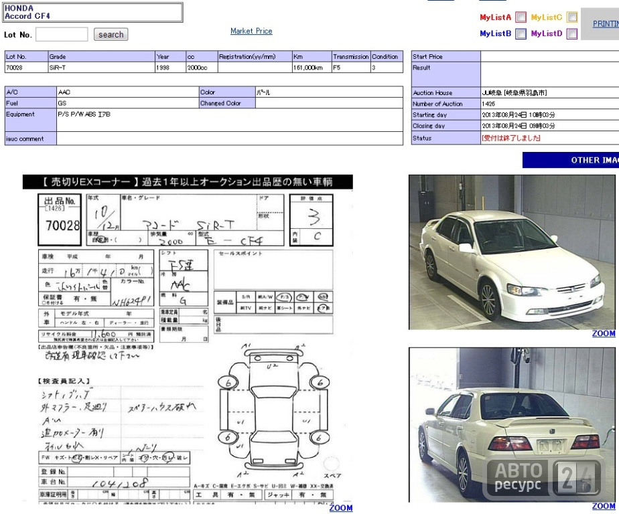619x514 pixels.
Task: Click the Lot No. input field
Action: click(62, 34)
